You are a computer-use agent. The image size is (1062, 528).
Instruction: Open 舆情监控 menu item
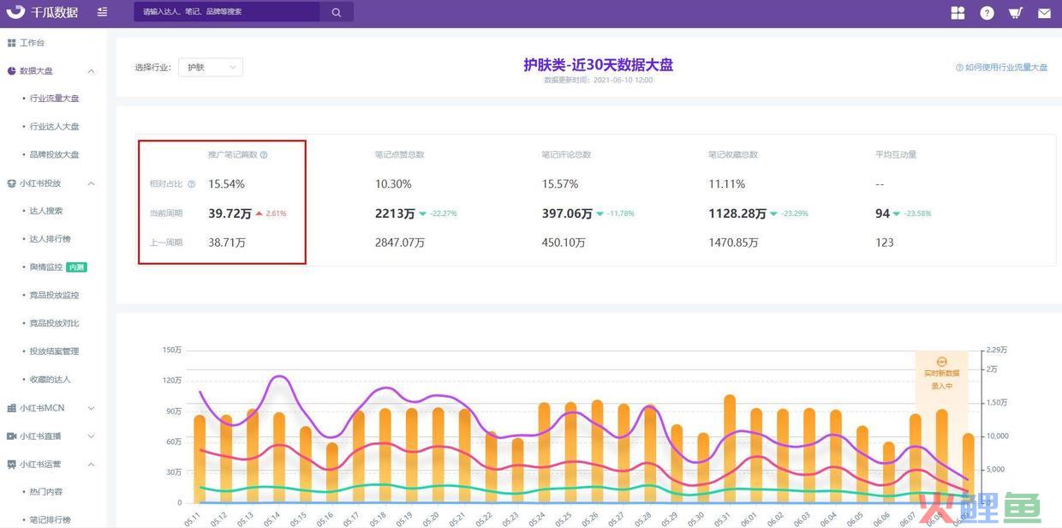point(46,267)
